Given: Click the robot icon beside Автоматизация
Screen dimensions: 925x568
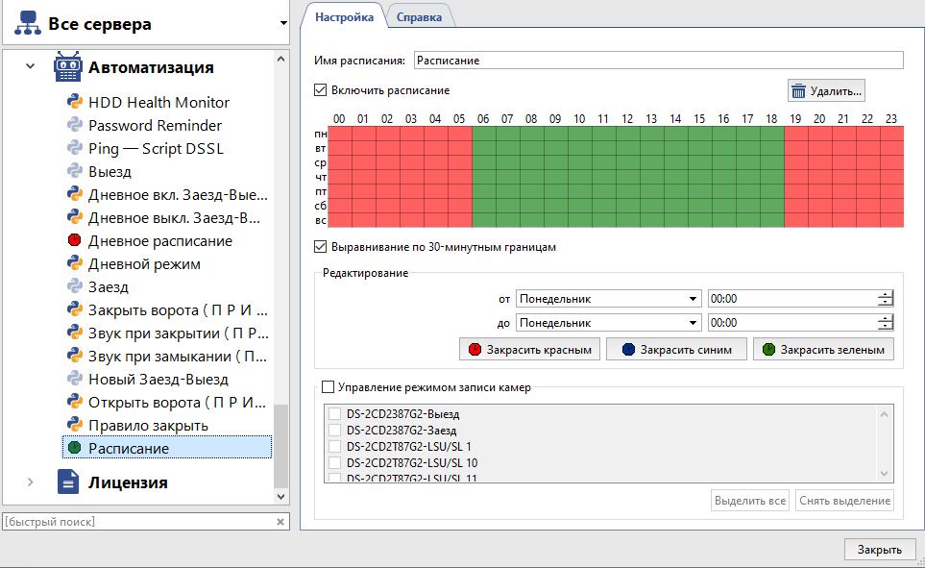Looking at the screenshot, I should pos(67,68).
